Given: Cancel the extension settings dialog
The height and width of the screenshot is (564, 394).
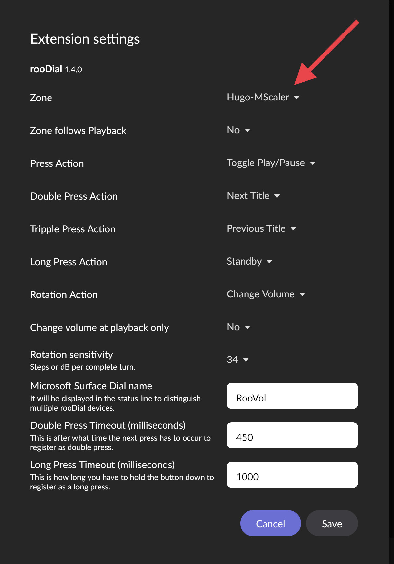Looking at the screenshot, I should [x=270, y=523].
